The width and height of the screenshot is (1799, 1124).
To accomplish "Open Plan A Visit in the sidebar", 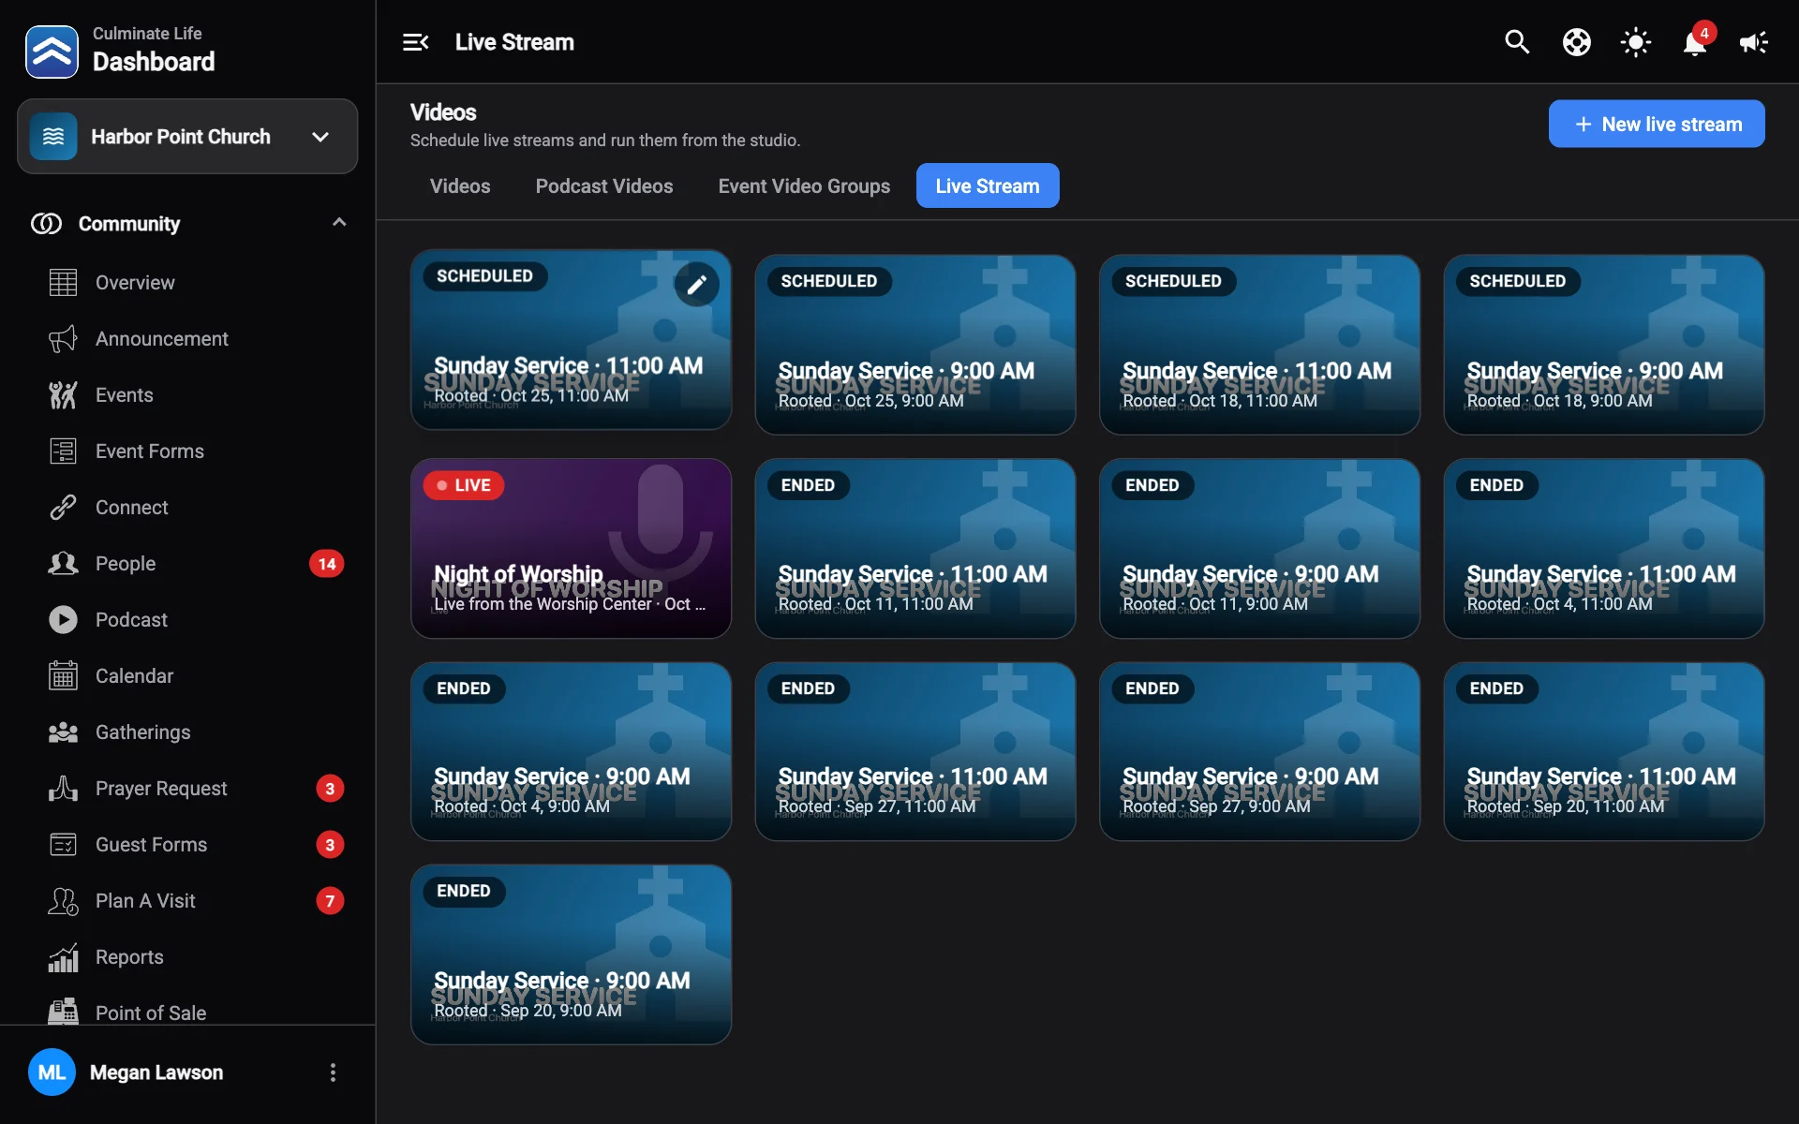I will pyautogui.click(x=187, y=901).
